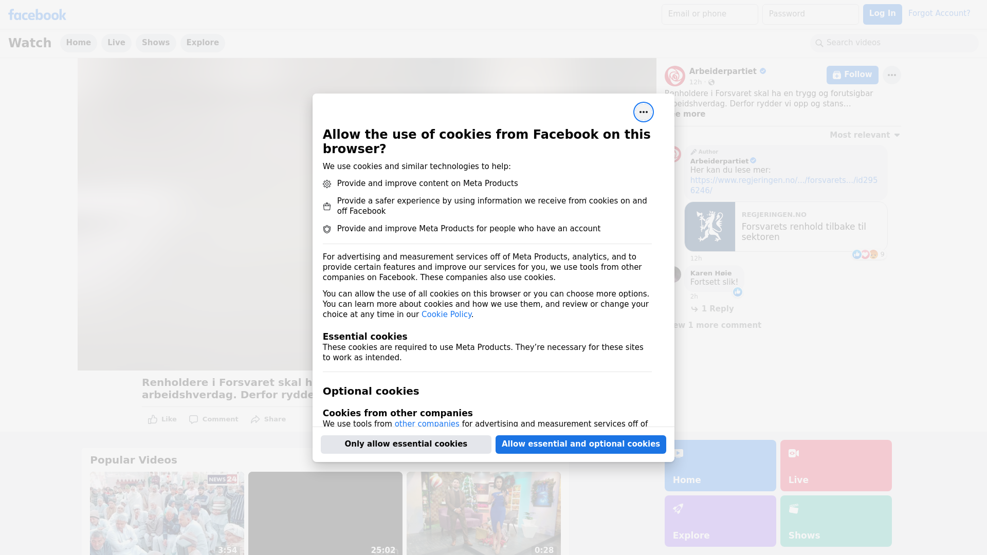Click the Popular Videos heading
The width and height of the screenshot is (987, 555).
[x=134, y=460]
